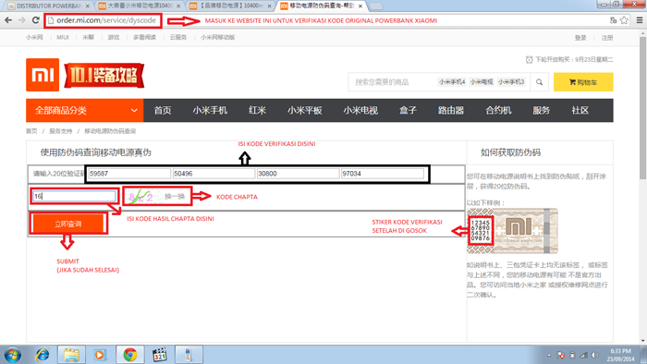
Task: Go back with the browser back arrow
Action: point(8,20)
